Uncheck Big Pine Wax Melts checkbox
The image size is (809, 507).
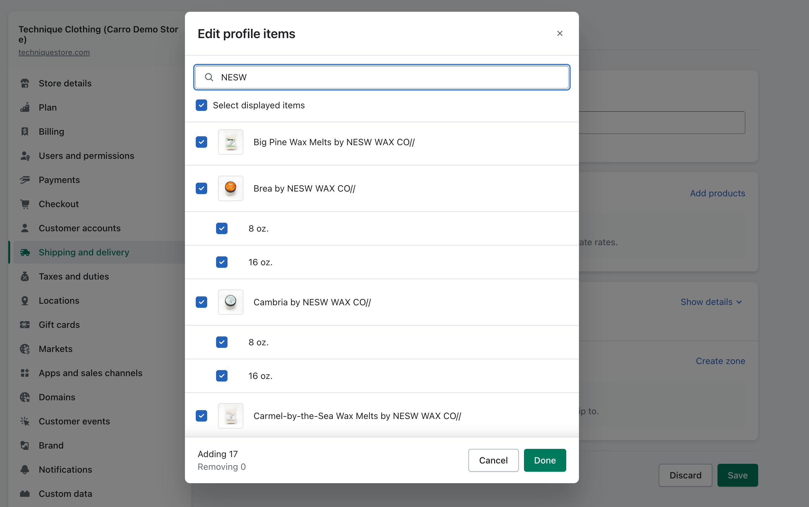pos(201,142)
